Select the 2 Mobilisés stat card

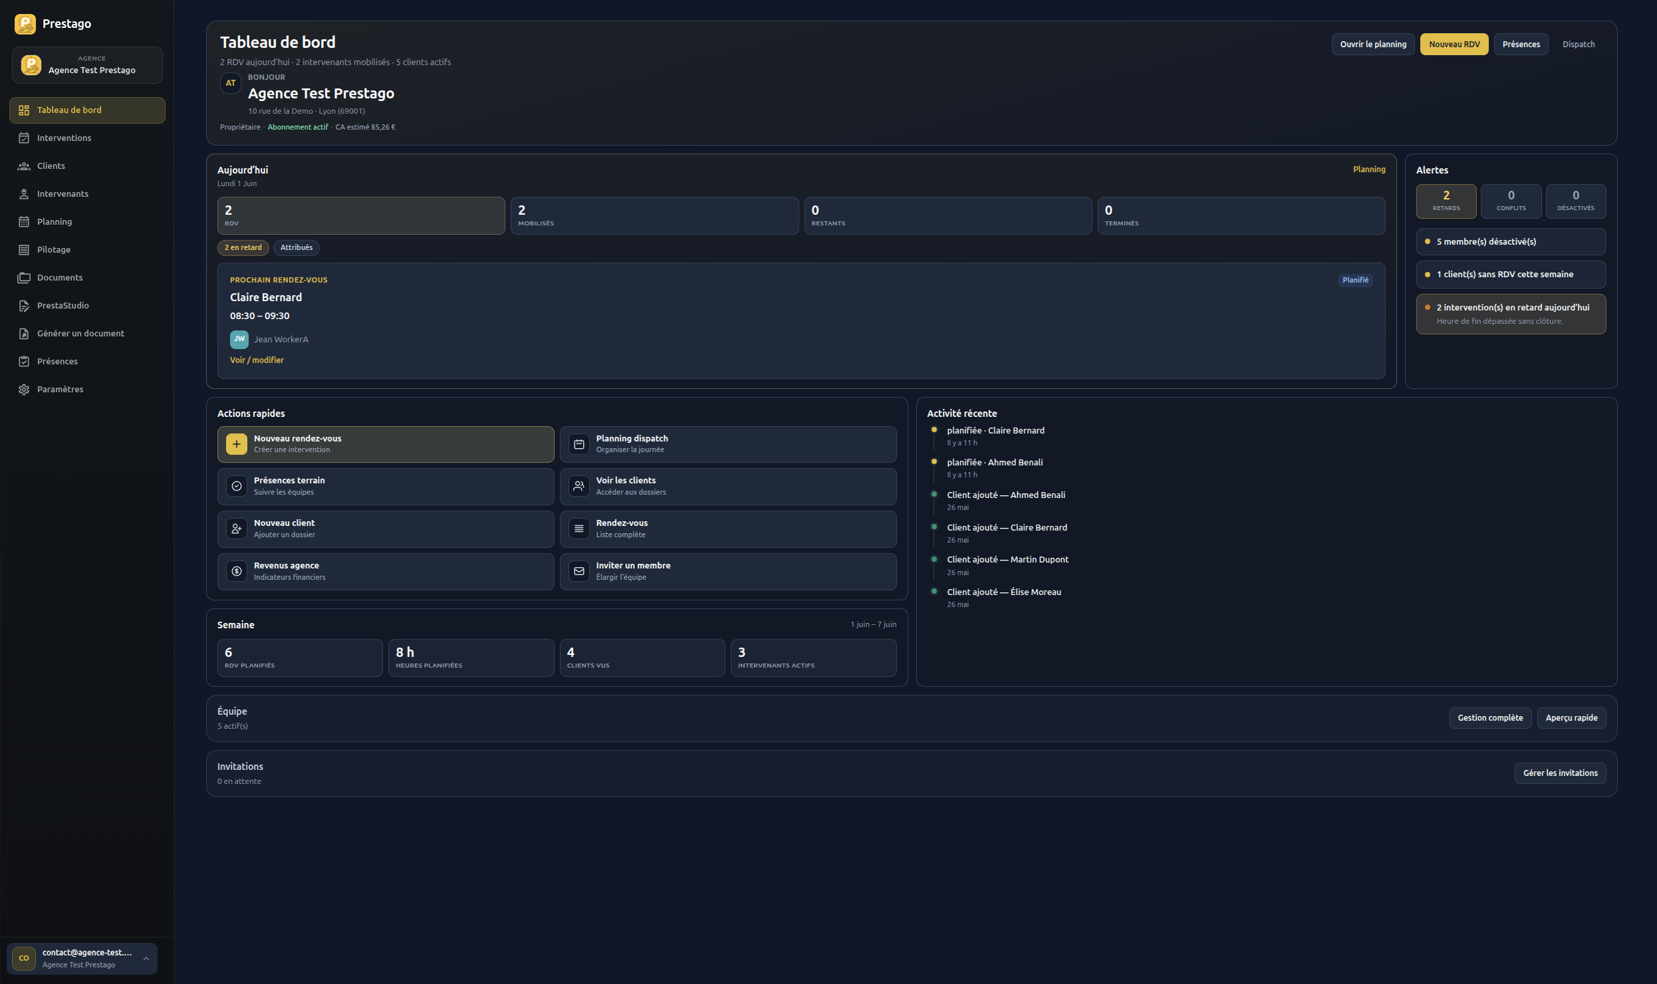654,216
